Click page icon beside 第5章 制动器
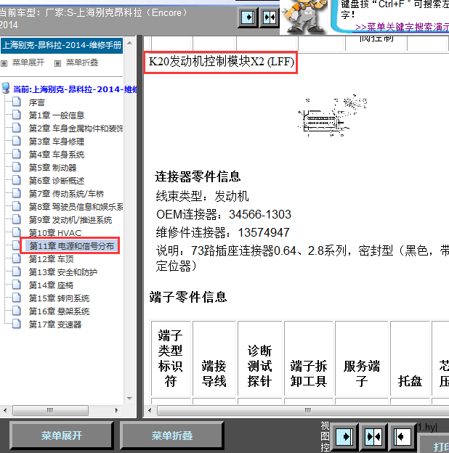Viewport: 449px width, 453px height. click(x=17, y=167)
